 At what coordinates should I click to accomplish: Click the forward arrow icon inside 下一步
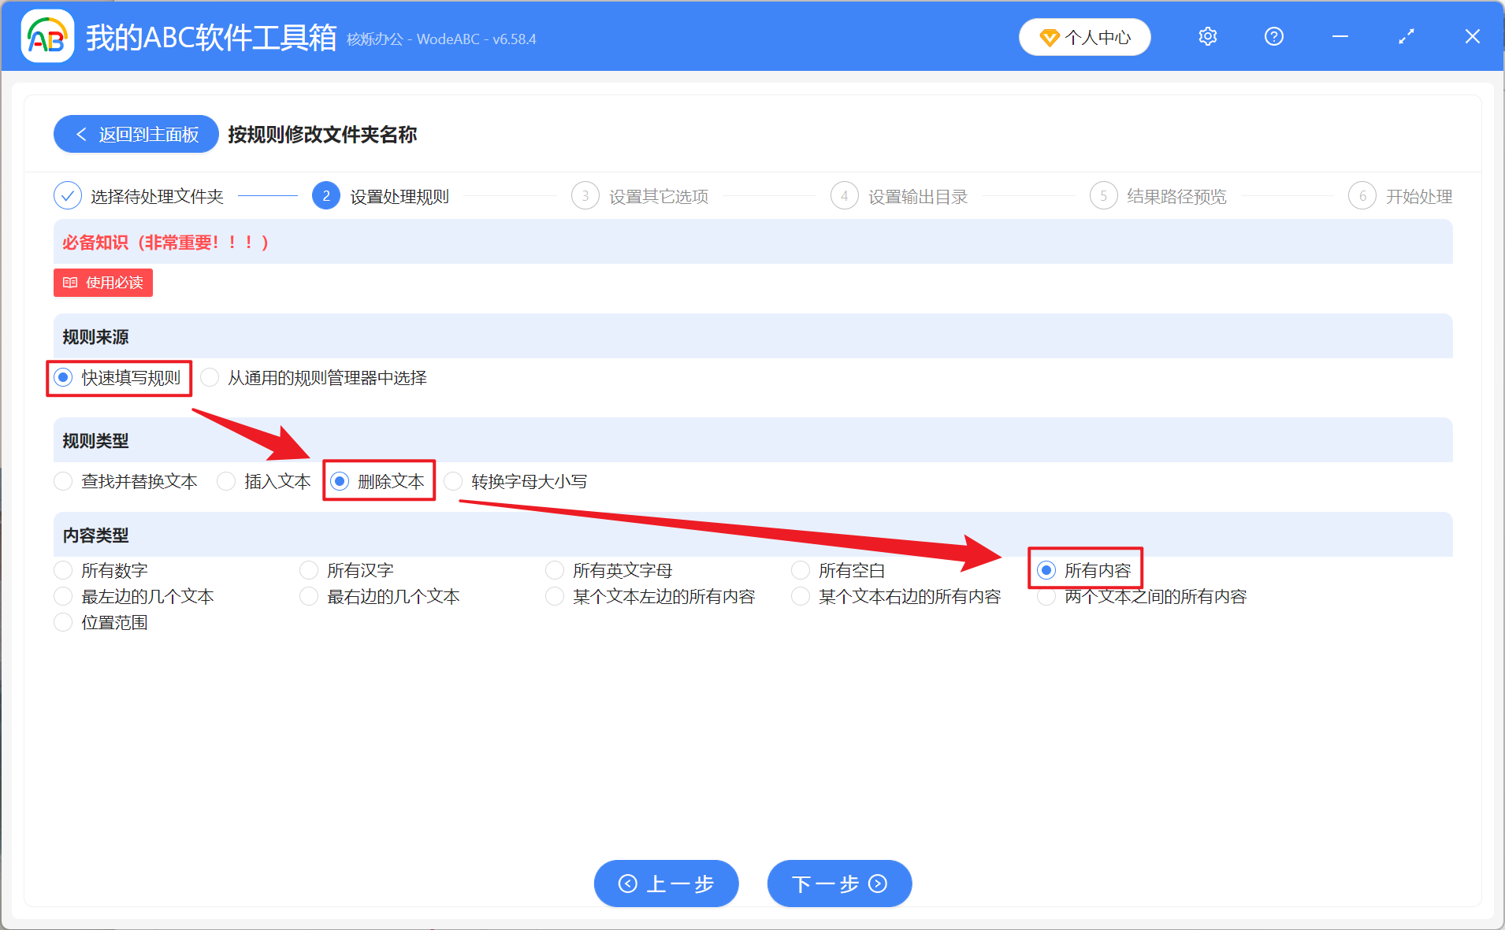878,884
